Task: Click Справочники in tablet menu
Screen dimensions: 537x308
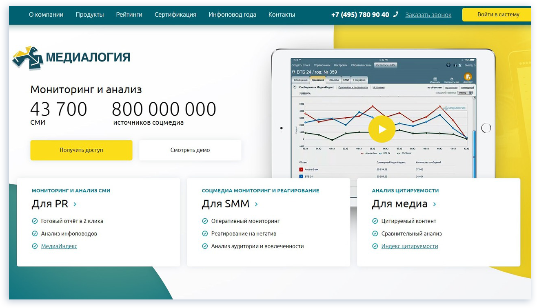Action: (322, 65)
